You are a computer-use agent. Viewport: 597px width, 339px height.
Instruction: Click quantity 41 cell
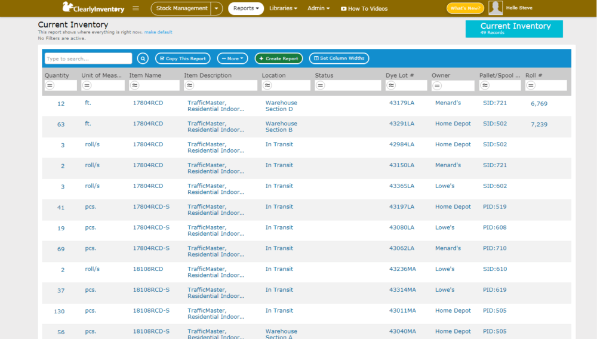(x=60, y=207)
